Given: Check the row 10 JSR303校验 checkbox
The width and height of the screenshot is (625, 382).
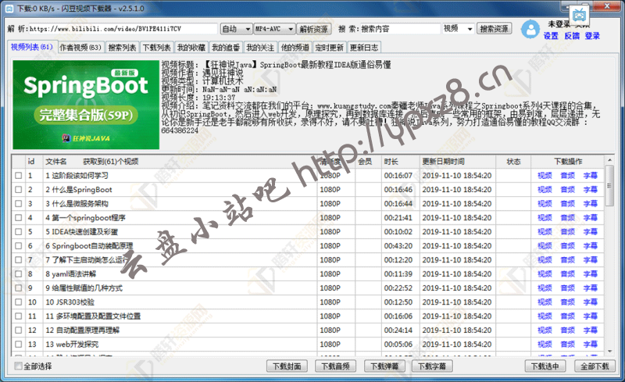Looking at the screenshot, I should tap(18, 302).
